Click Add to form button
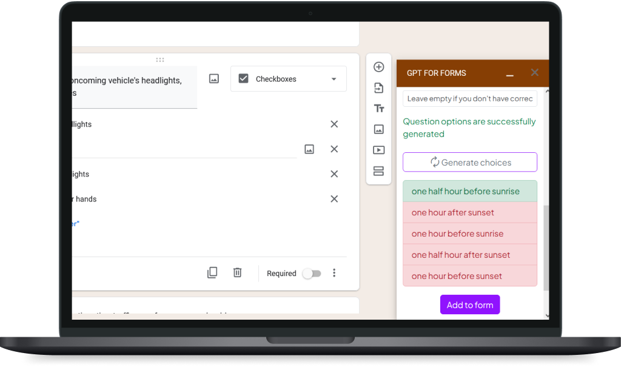621x367 pixels. click(x=470, y=305)
